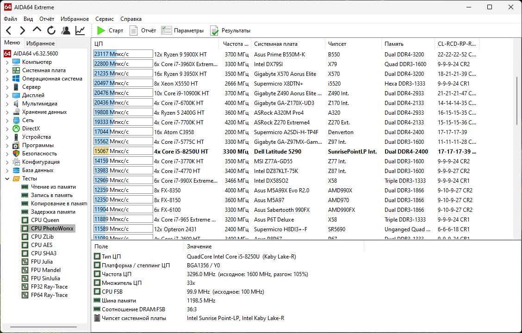This screenshot has width=522, height=333.
Task: Sort by the Память column header
Action: click(x=408, y=44)
